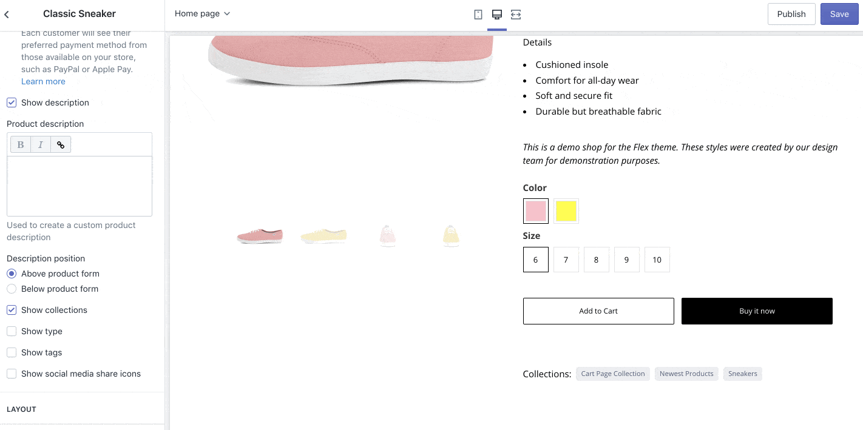Switch to fullscreen width preview icon
Screen dimensions: 863x430
516,14
